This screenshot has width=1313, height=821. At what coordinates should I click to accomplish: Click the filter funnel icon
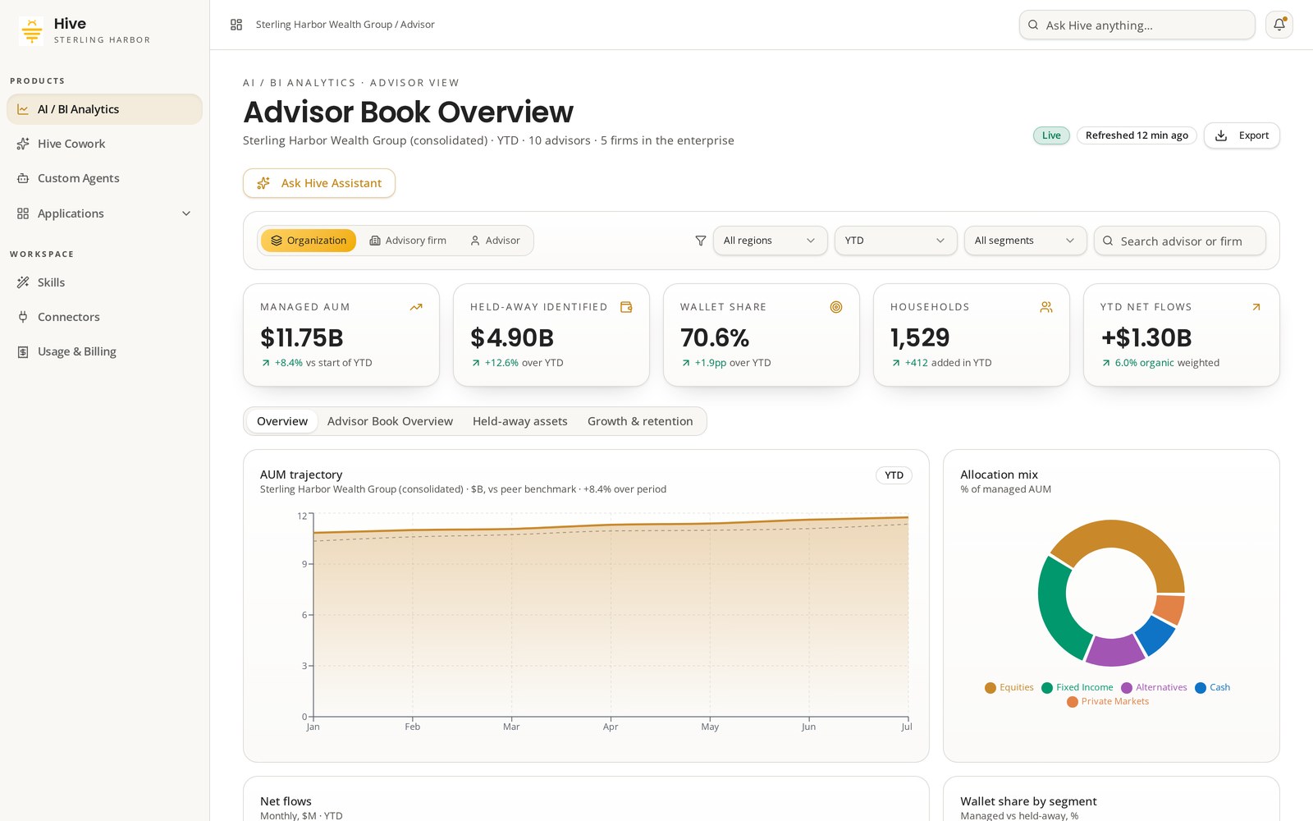coord(700,241)
